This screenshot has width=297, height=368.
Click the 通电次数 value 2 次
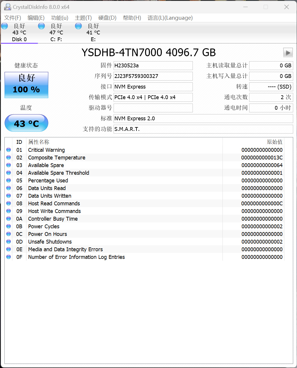[x=271, y=97]
